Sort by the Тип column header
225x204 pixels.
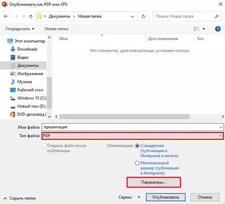coord(200,39)
